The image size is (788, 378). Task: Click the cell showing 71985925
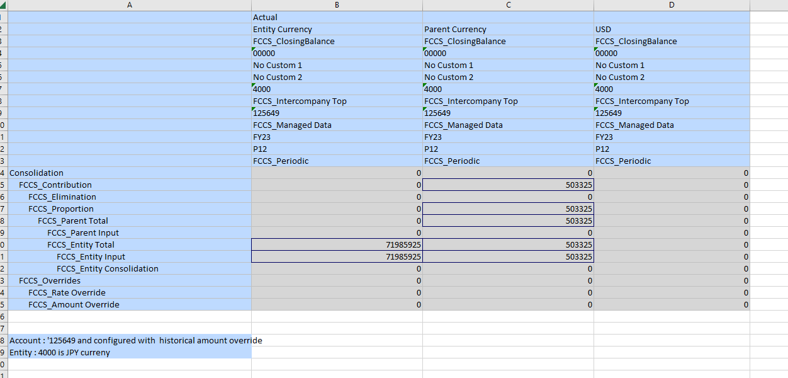point(378,244)
